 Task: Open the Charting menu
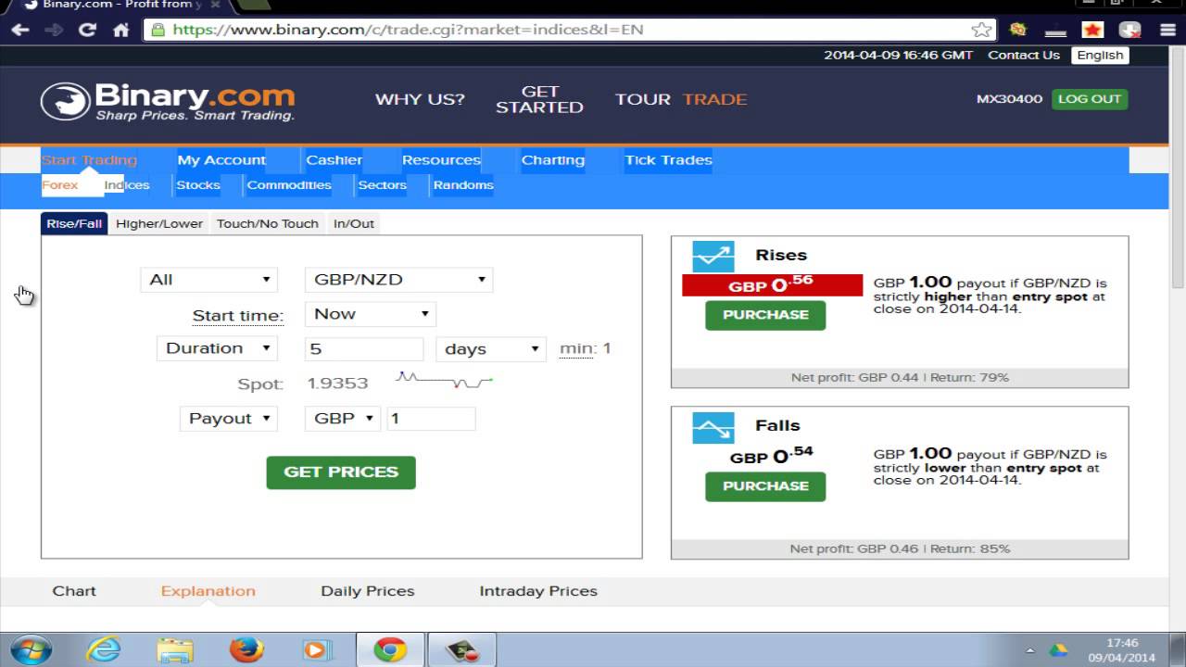(x=553, y=160)
